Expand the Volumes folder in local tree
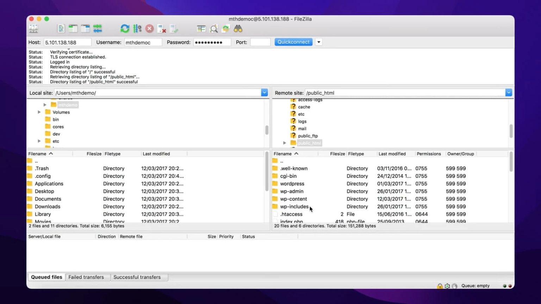Image resolution: width=541 pixels, height=304 pixels. point(39,112)
